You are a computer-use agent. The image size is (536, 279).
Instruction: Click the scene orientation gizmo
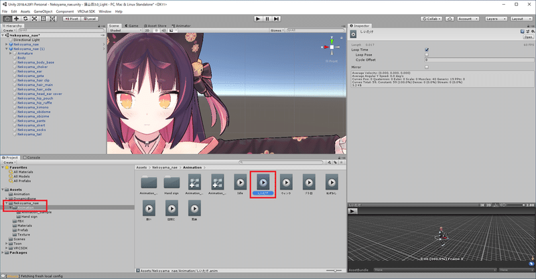pos(332,47)
